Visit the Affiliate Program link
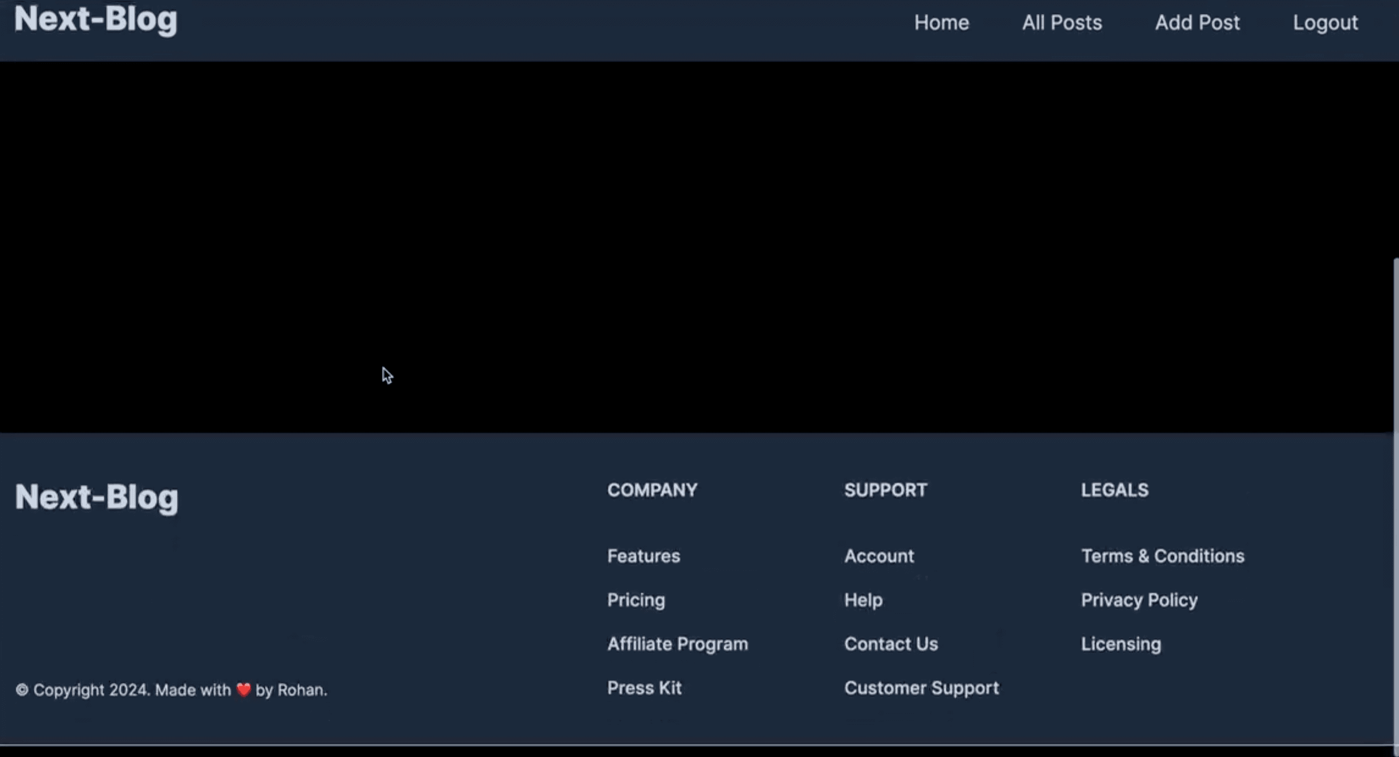This screenshot has width=1399, height=757. coord(677,644)
